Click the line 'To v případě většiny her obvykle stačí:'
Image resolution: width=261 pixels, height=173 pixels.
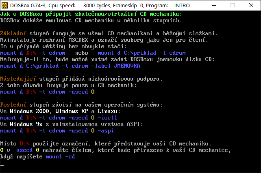click(63, 47)
